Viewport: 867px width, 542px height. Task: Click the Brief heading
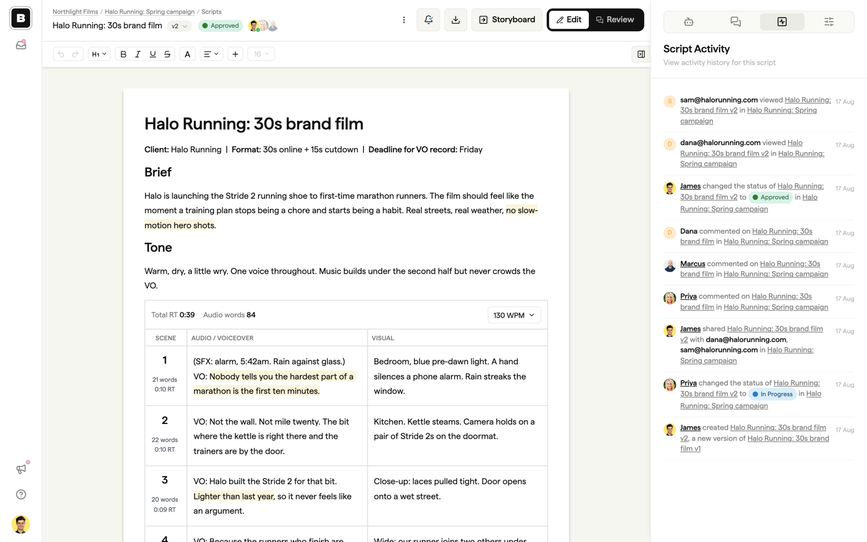click(158, 172)
